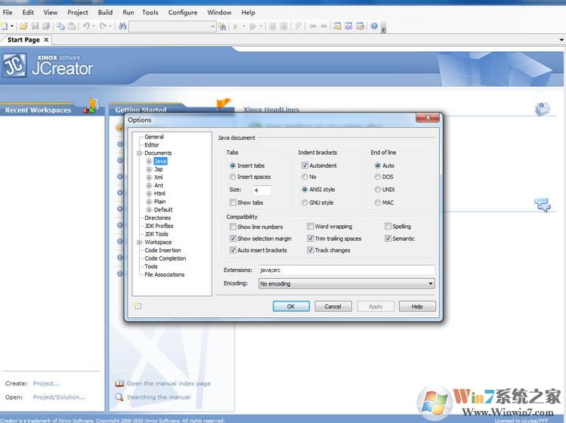566x423 pixels.
Task: Click the Cancel button
Action: click(332, 307)
